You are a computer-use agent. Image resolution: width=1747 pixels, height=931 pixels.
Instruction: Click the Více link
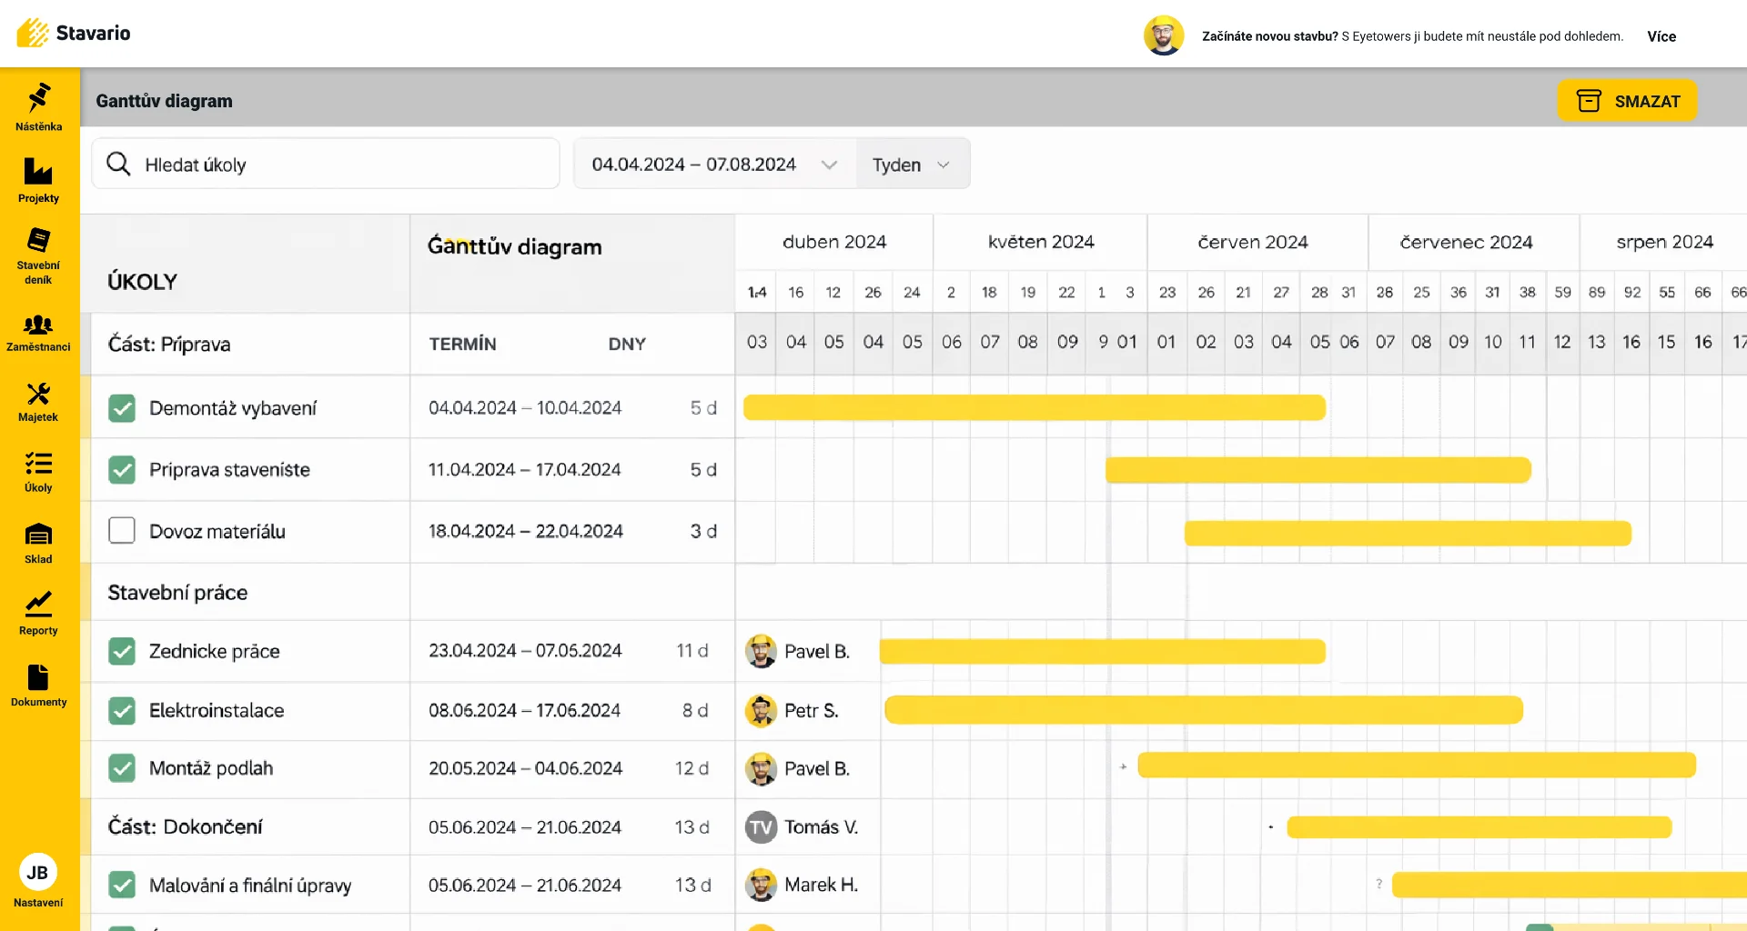(1661, 36)
